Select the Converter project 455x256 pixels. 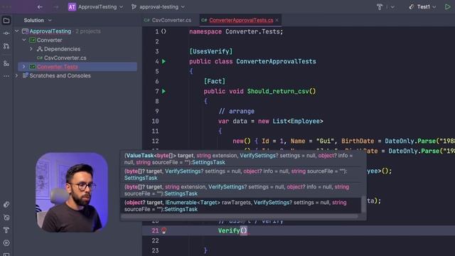pos(49,40)
